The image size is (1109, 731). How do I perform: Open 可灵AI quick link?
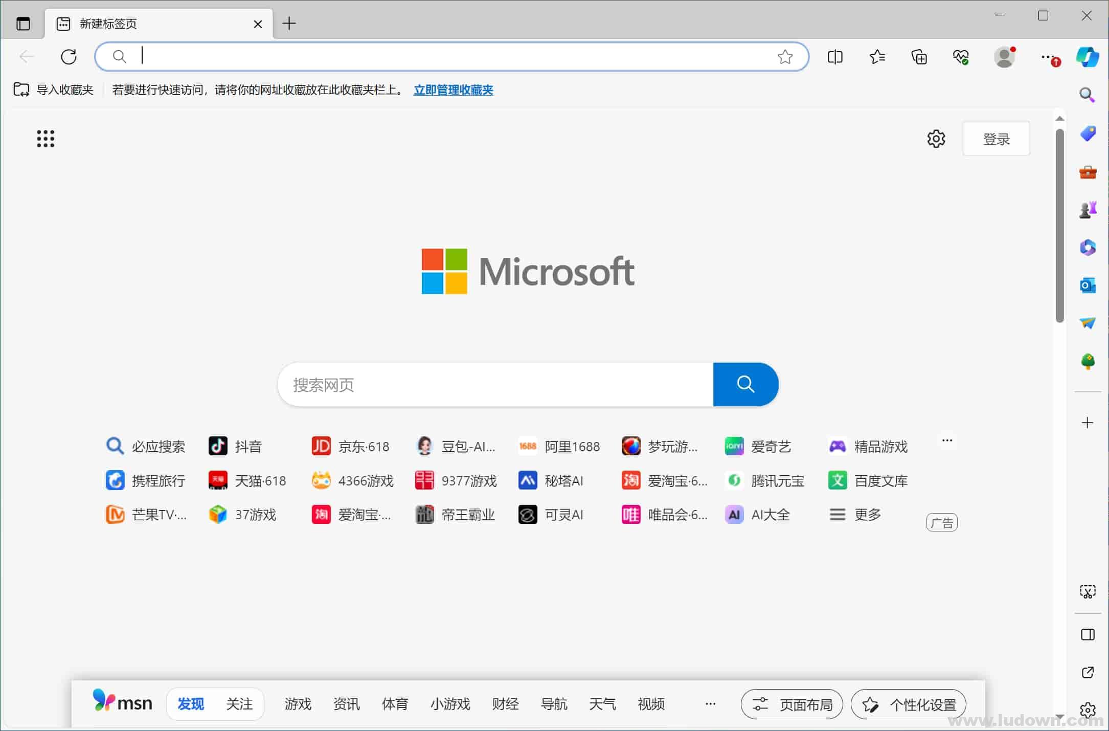tap(551, 515)
